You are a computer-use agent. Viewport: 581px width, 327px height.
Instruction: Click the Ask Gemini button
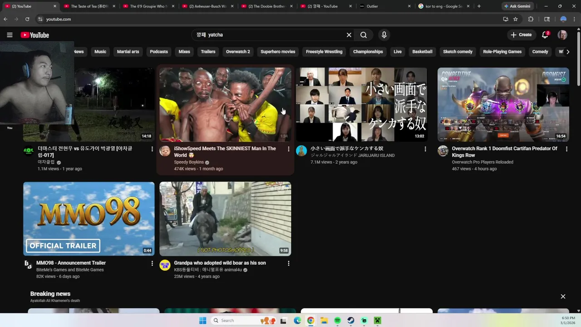pyautogui.click(x=517, y=6)
